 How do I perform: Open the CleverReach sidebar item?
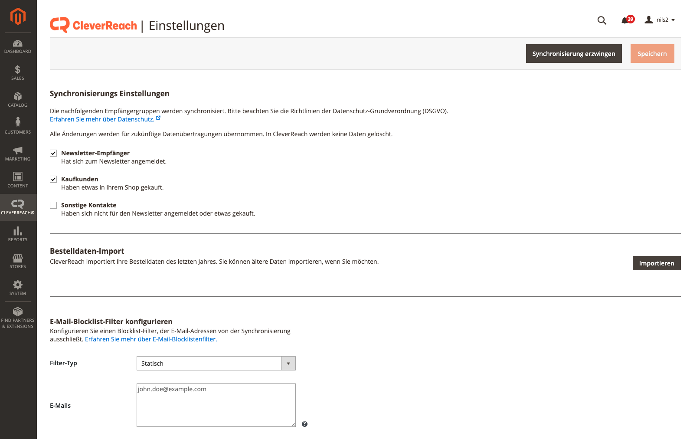click(x=18, y=207)
